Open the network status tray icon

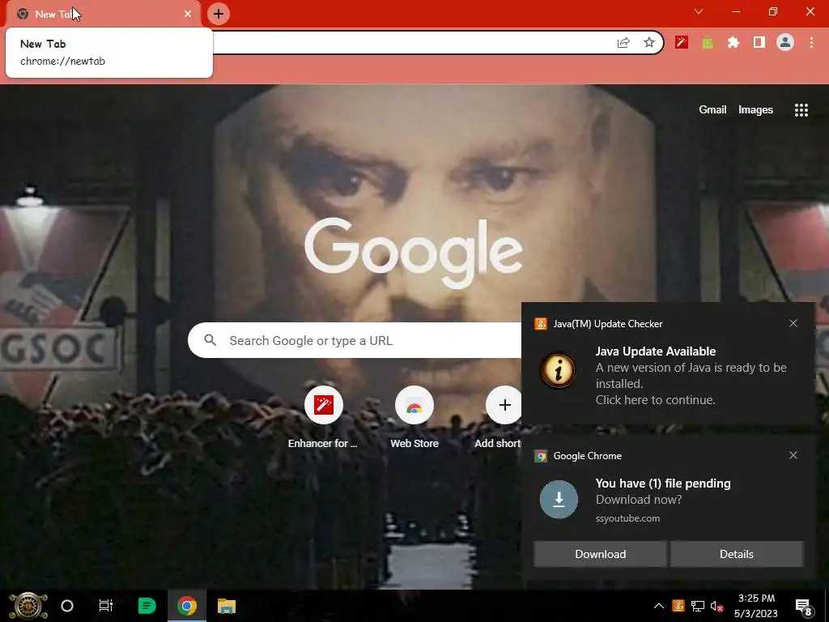point(698,606)
